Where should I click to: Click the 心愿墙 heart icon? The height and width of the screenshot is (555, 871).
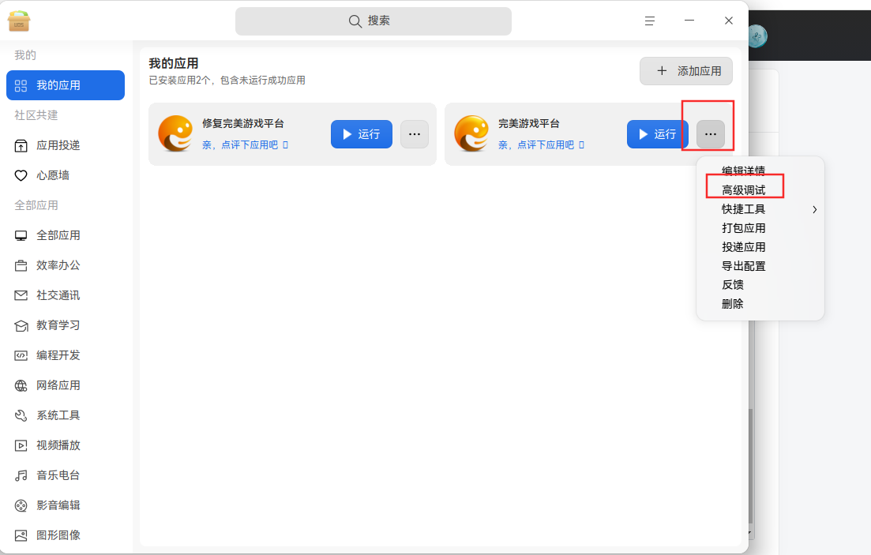pos(21,175)
